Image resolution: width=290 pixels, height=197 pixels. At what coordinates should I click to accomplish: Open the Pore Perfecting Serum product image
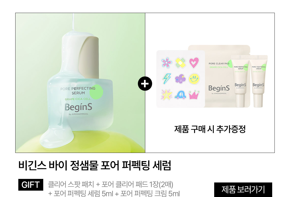80,83
